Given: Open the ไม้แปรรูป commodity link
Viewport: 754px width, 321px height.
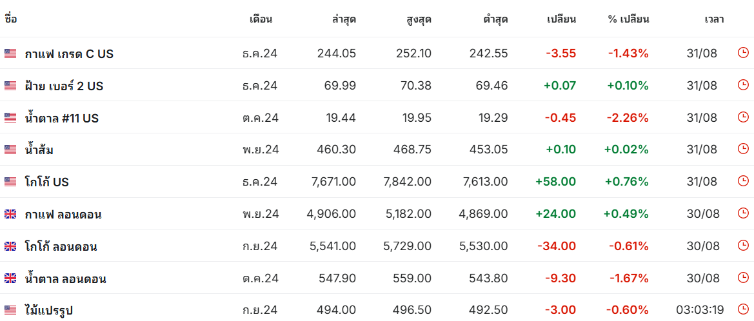Looking at the screenshot, I should click(48, 311).
